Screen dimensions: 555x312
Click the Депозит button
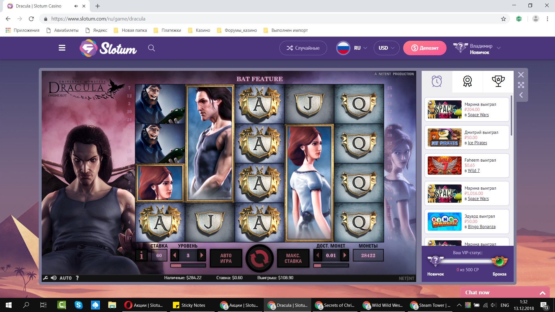425,48
